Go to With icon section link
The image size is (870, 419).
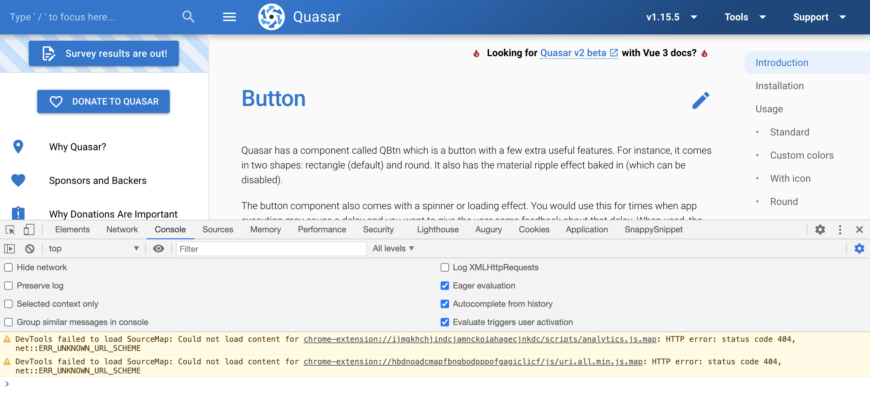tap(790, 178)
